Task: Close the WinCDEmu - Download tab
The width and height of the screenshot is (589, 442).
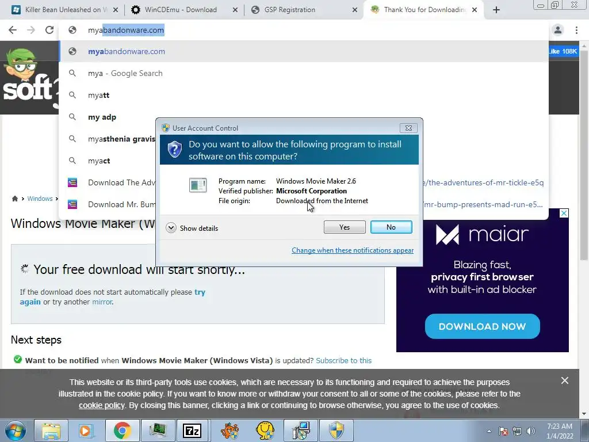Action: pos(235,10)
